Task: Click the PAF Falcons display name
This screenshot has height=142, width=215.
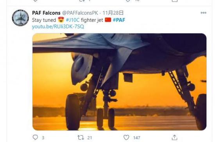Action: click(x=46, y=13)
